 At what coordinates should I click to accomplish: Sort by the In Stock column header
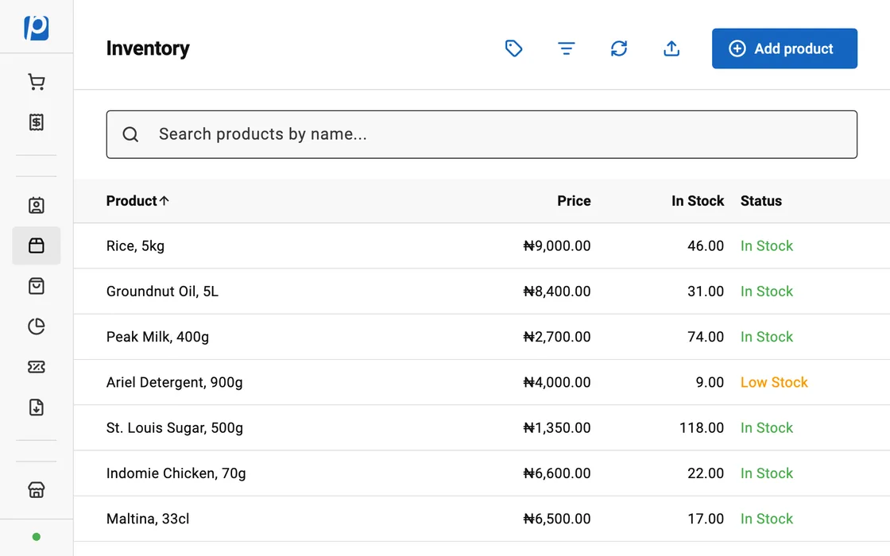pos(698,201)
